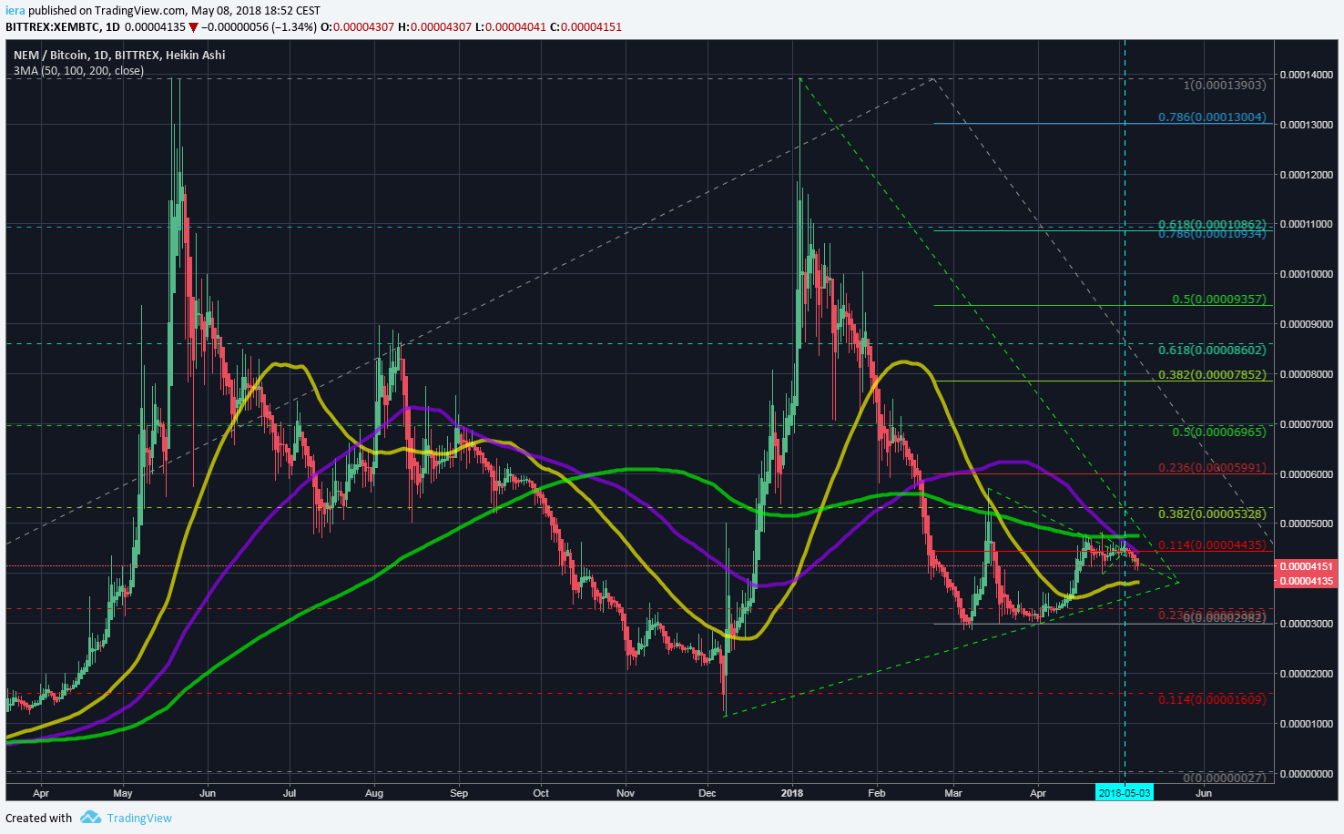Click the Fibonacci label "0.618(0.00010862)"

coord(1212,224)
